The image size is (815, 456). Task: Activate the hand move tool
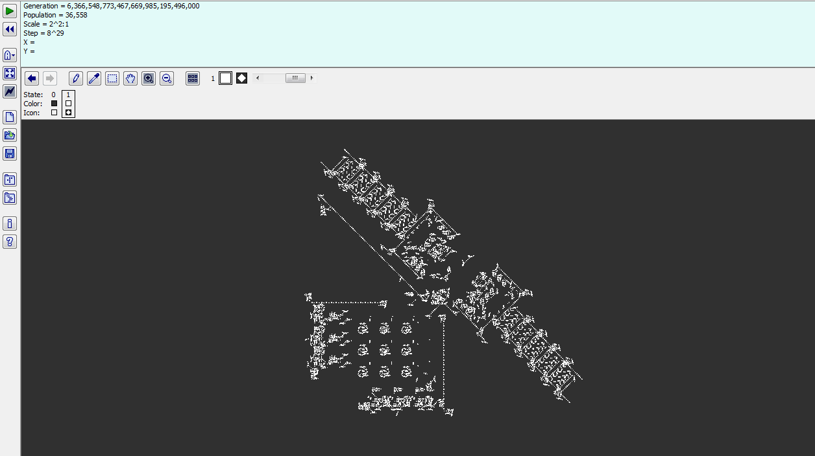130,78
